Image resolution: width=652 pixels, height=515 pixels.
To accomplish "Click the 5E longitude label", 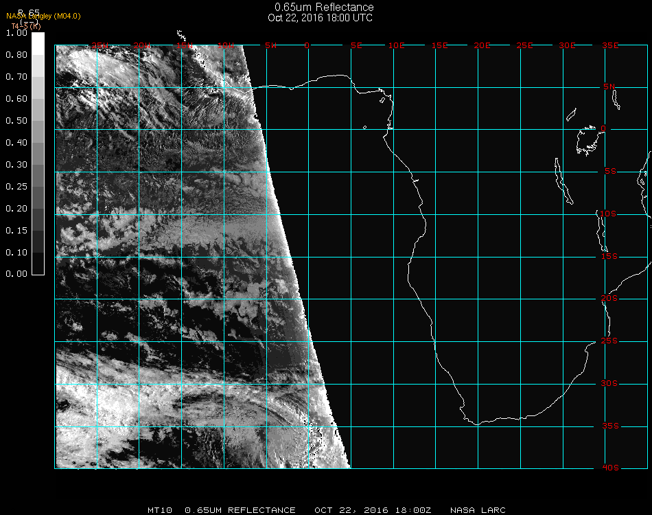I will (356, 46).
